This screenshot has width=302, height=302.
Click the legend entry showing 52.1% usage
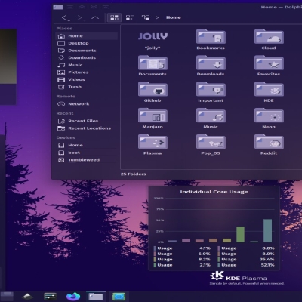coord(246,265)
